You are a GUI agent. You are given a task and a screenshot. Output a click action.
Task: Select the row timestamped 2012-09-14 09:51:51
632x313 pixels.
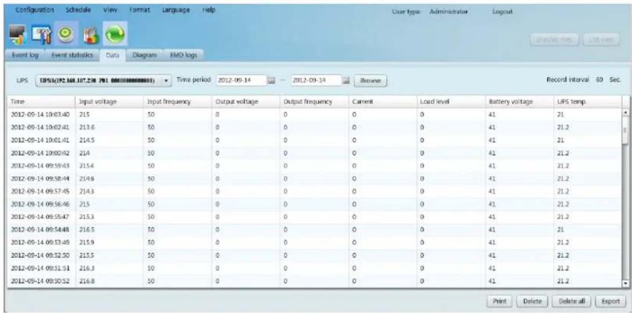[315, 269]
